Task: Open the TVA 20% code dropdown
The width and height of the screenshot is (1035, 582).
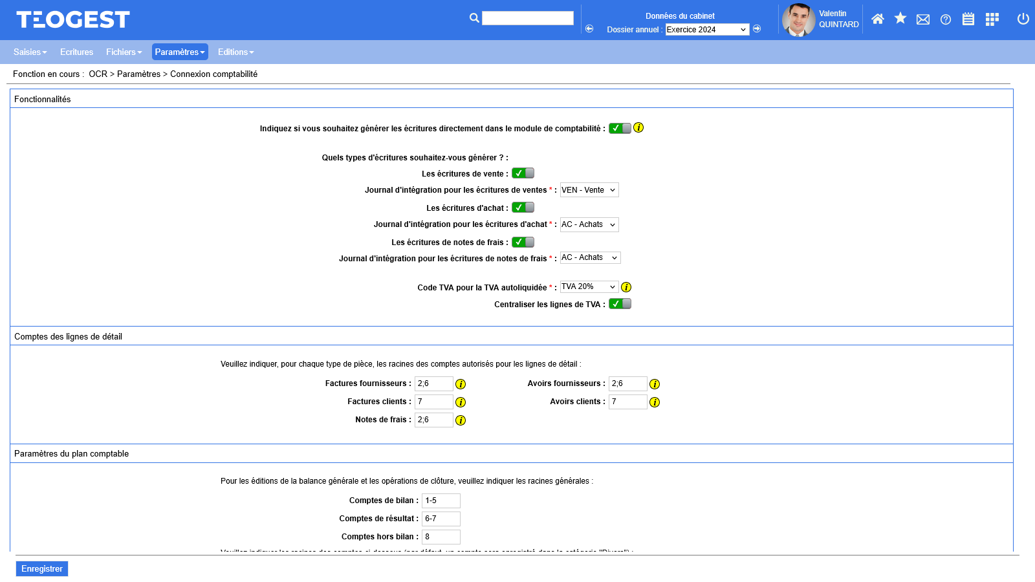Action: coord(589,287)
